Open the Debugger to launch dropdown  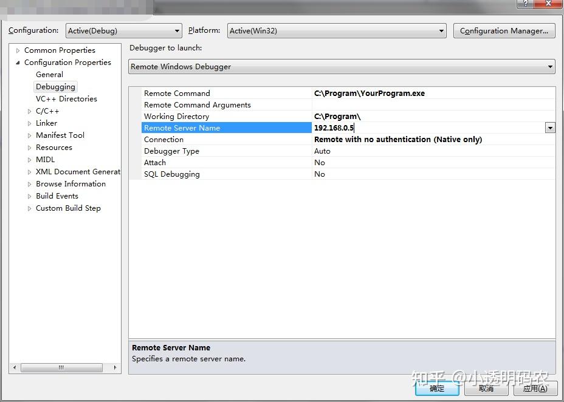point(550,67)
